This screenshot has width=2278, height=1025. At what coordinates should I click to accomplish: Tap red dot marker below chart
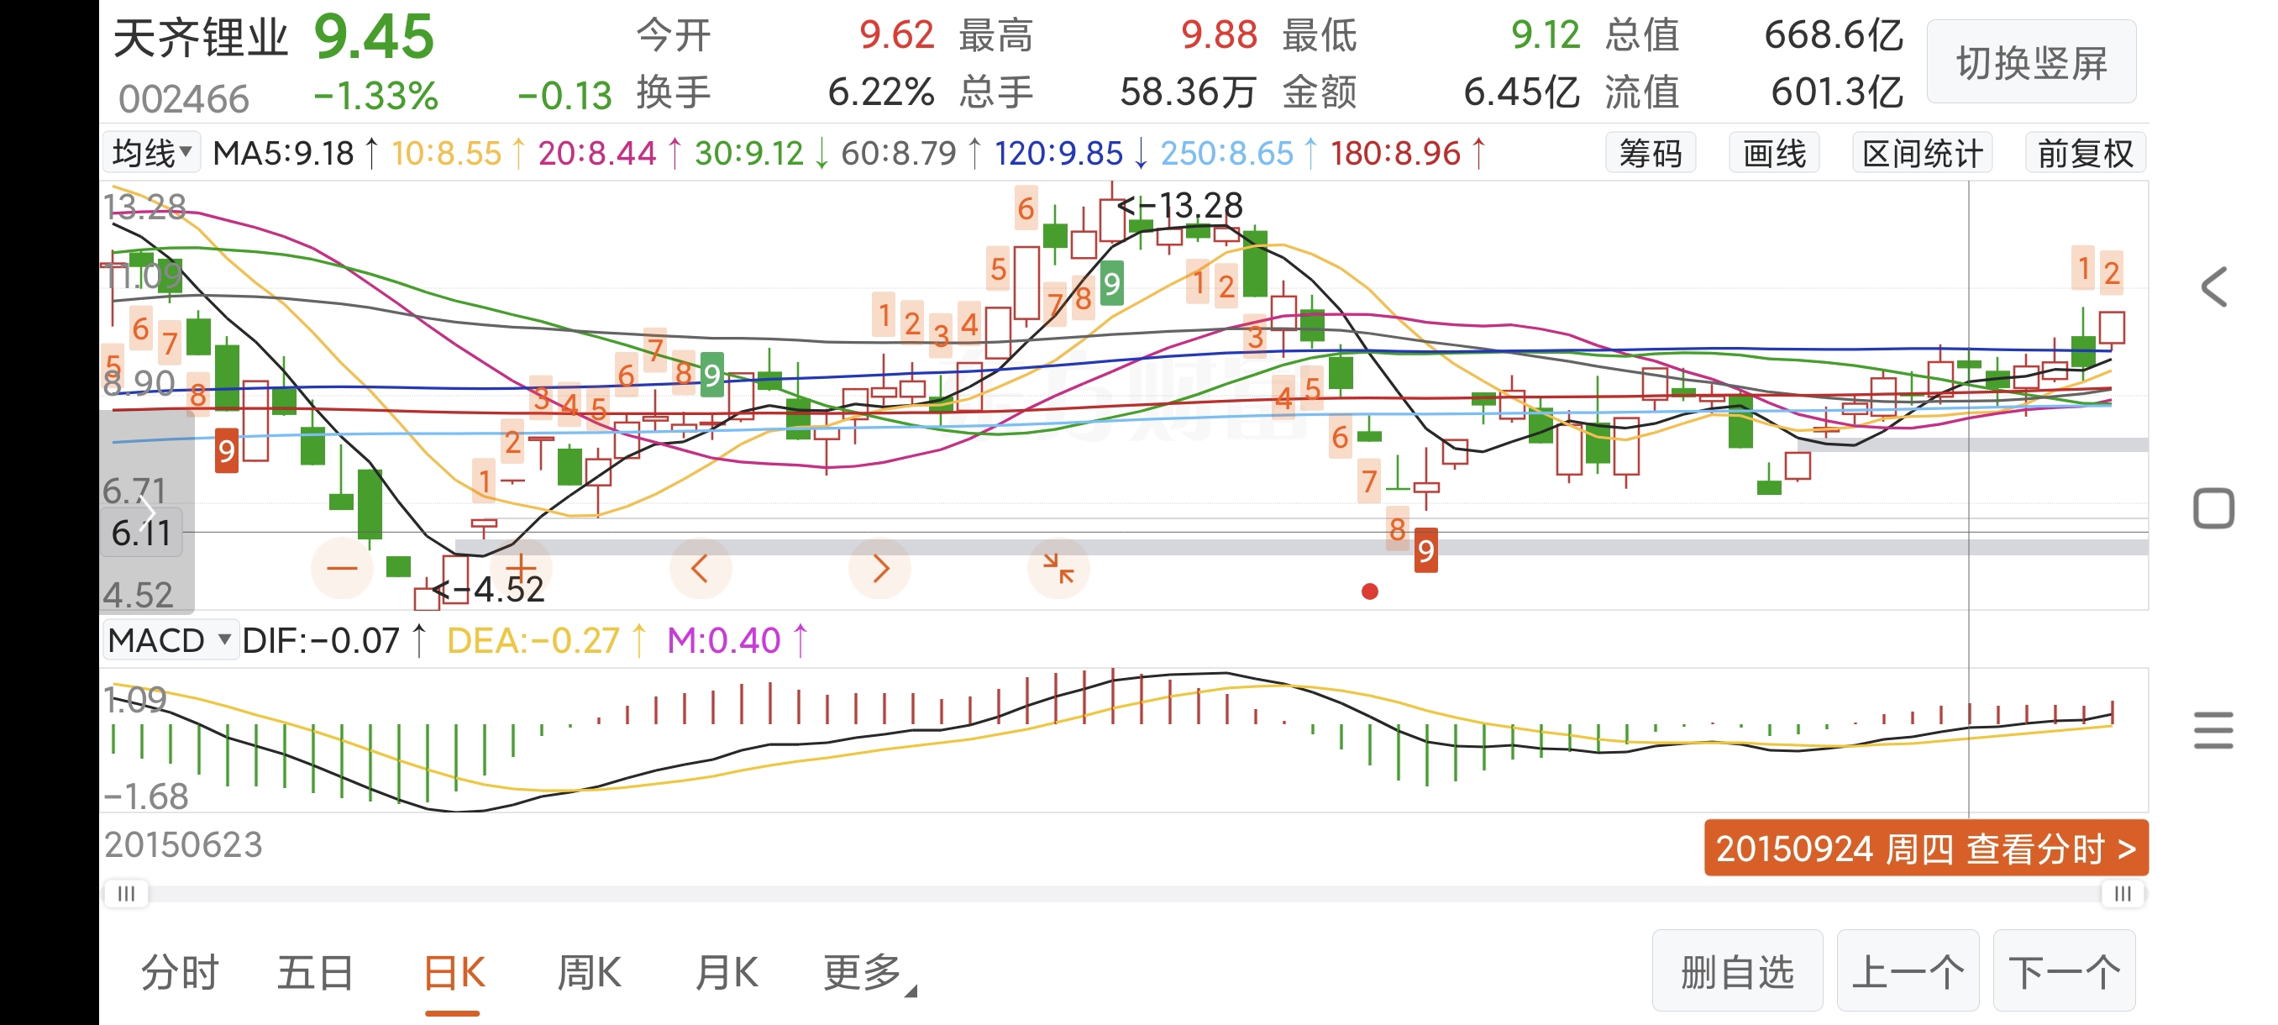coord(1370,591)
